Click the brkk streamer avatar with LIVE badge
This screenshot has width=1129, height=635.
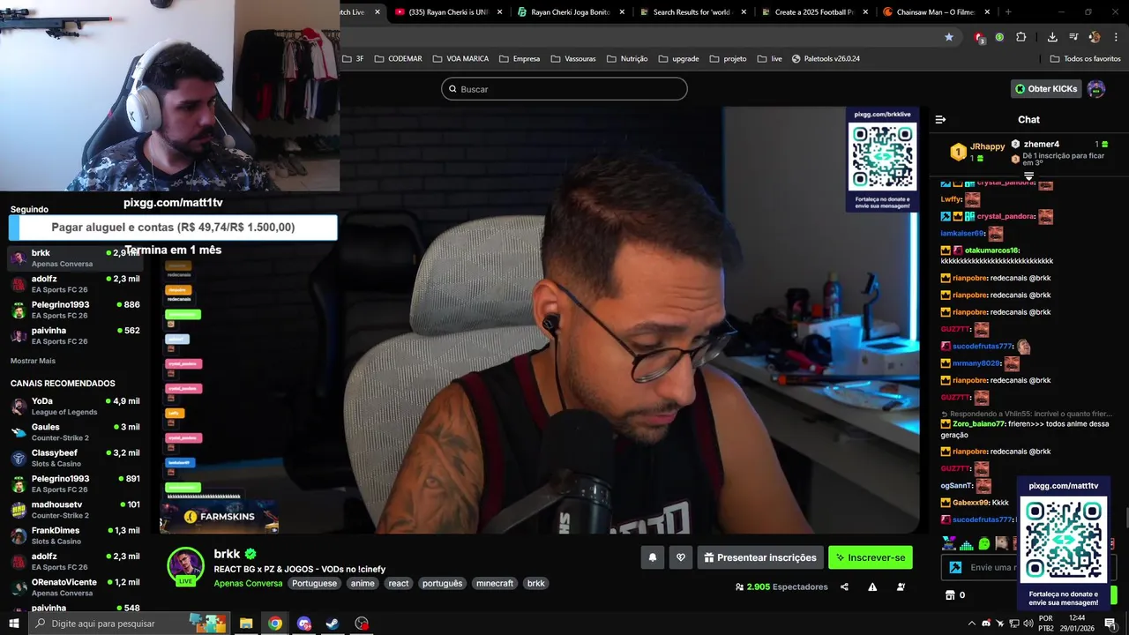pos(185,566)
